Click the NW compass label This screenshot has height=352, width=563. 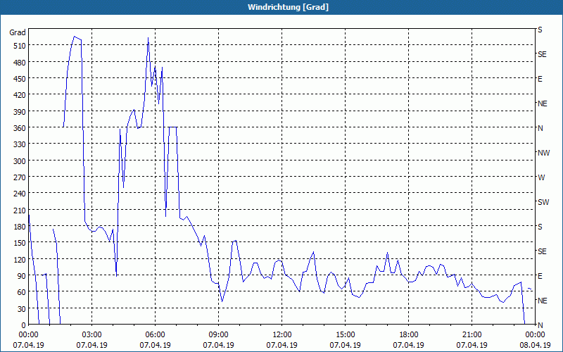pyautogui.click(x=543, y=153)
